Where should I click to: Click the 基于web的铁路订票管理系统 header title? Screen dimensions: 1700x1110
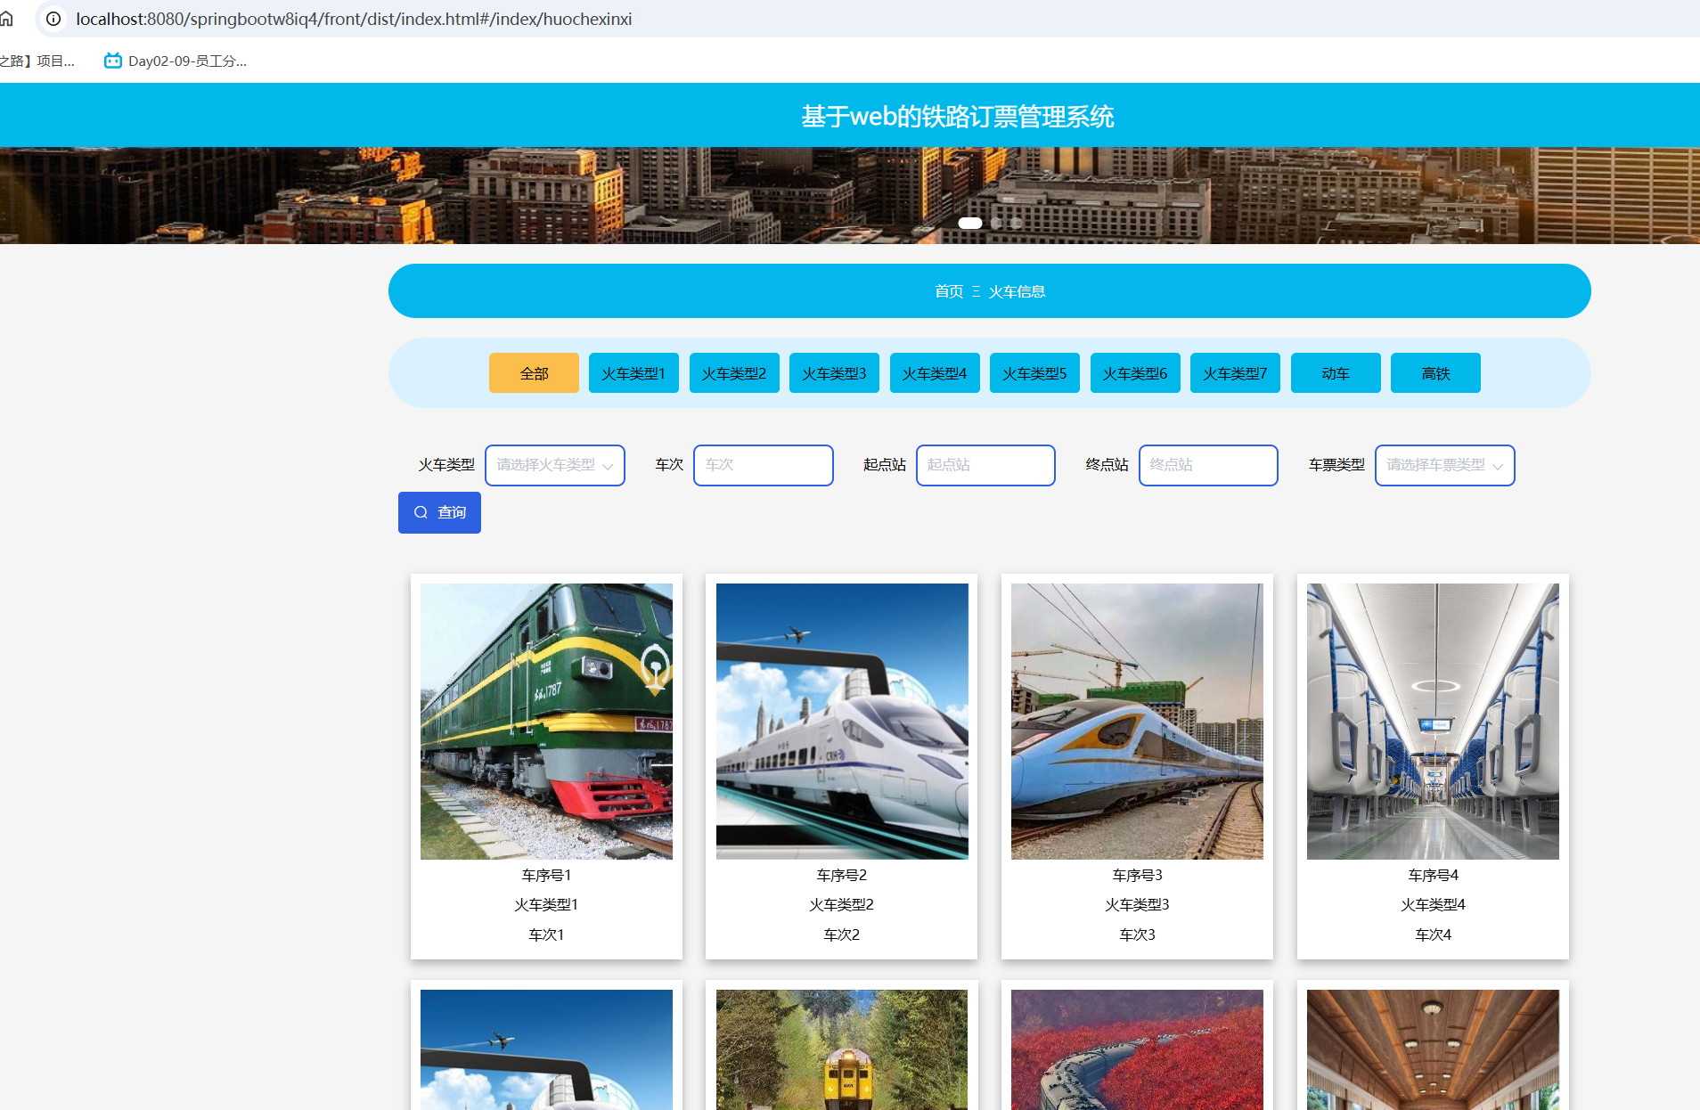click(958, 117)
